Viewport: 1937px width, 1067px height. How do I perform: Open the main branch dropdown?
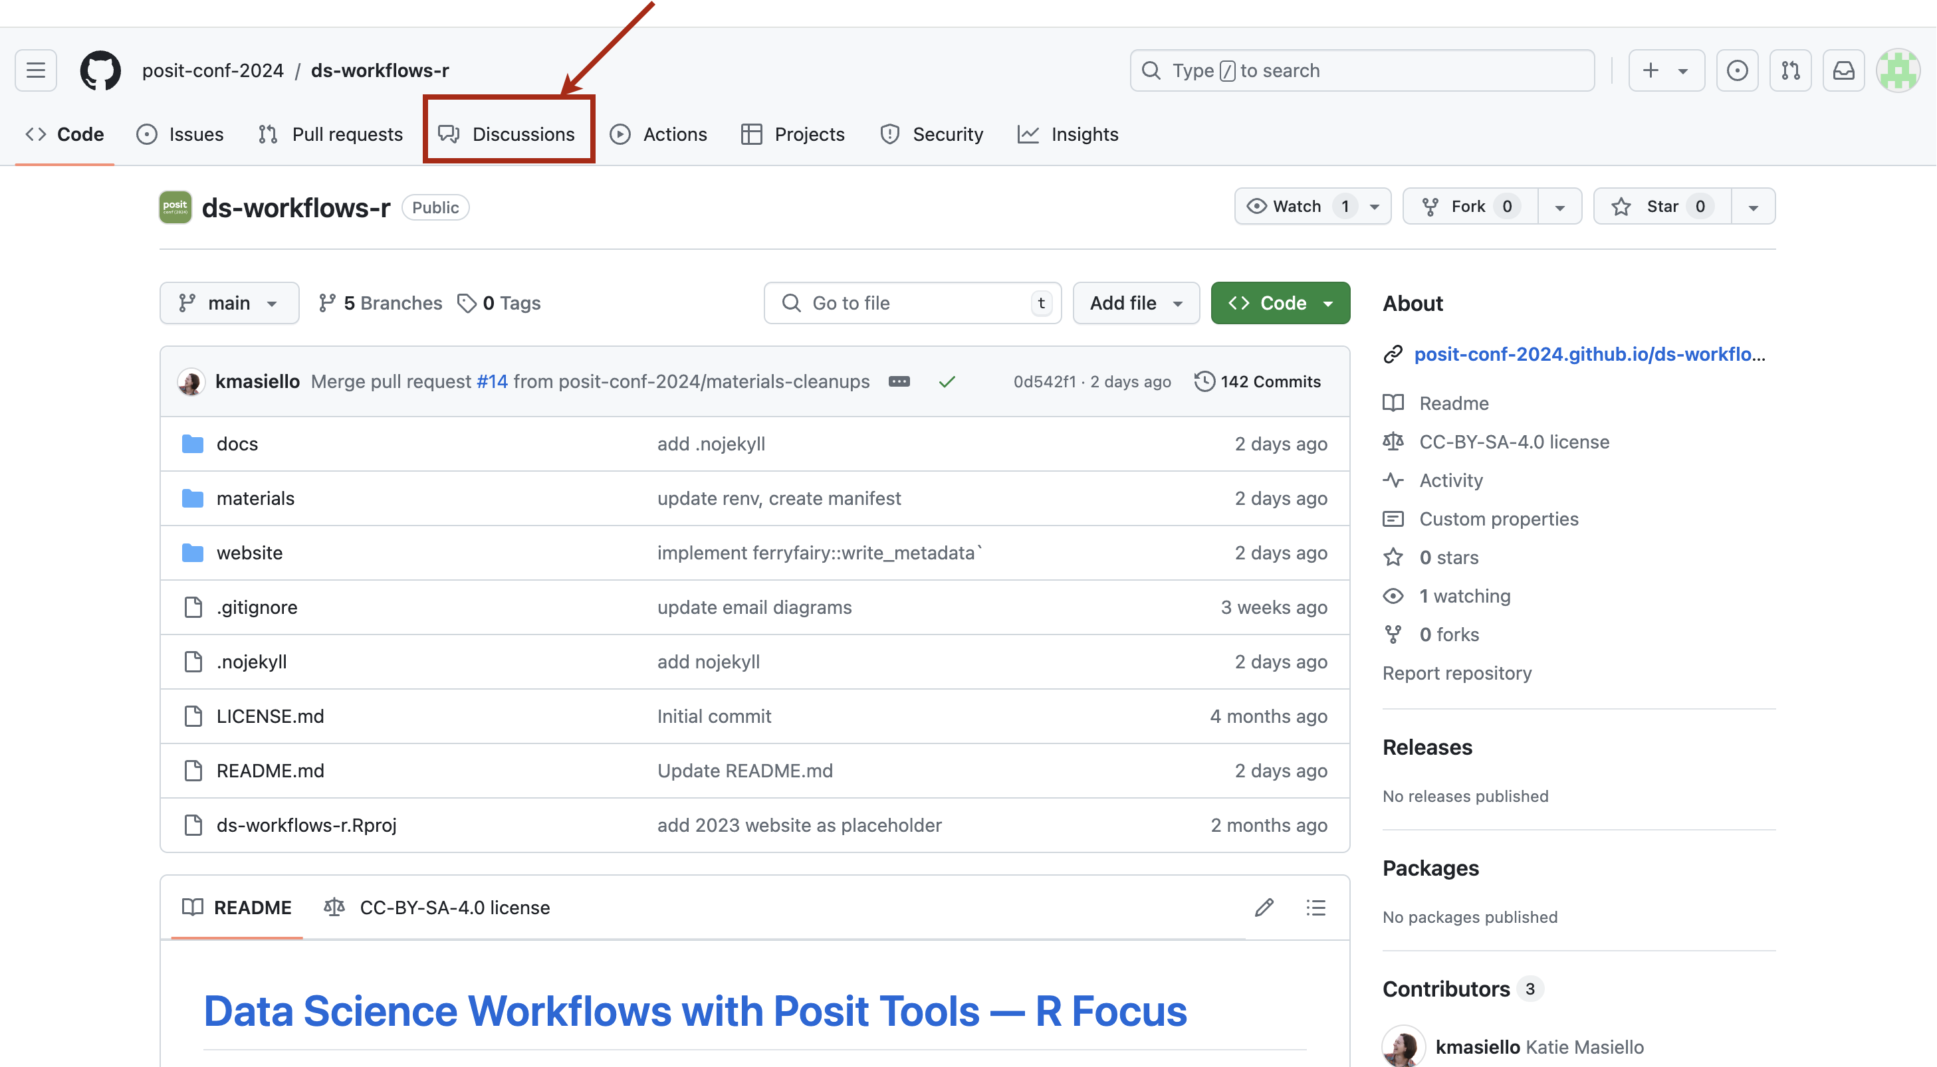pos(229,303)
